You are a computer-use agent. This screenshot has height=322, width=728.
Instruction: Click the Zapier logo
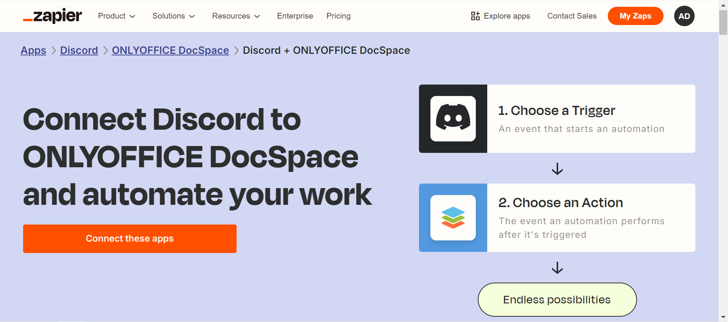[x=52, y=16]
